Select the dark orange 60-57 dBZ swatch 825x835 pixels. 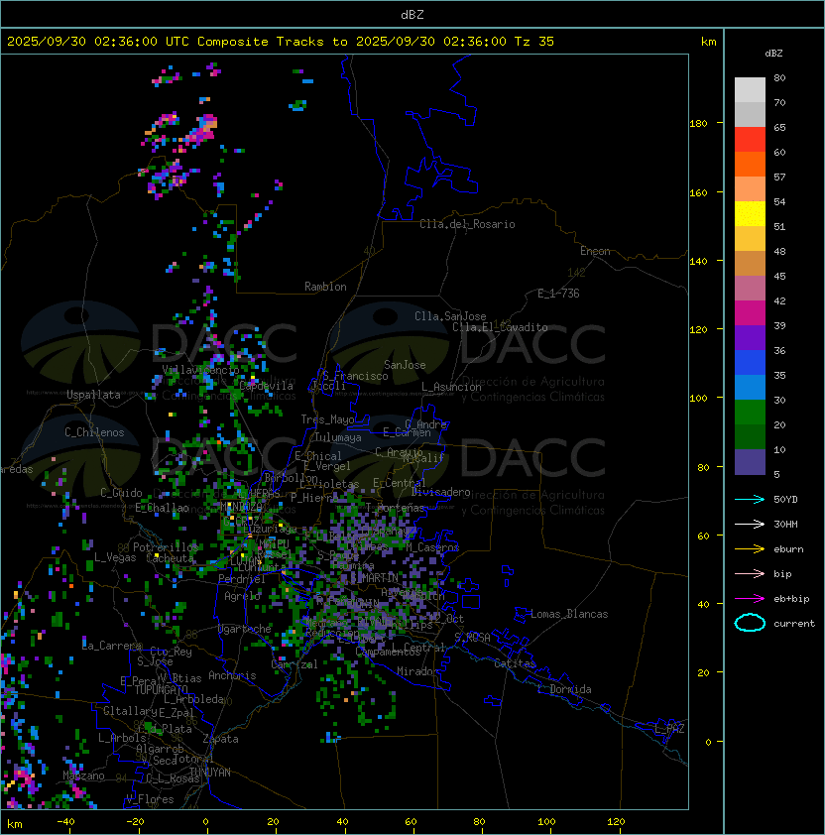(750, 165)
